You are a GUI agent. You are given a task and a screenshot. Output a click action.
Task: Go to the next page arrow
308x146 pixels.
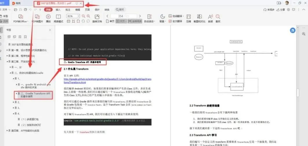pyautogui.click(x=140, y=16)
